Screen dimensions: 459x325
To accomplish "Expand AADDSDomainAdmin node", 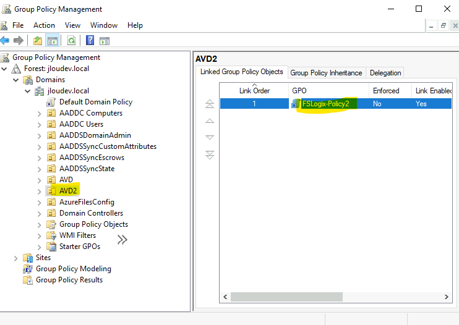I will click(39, 136).
